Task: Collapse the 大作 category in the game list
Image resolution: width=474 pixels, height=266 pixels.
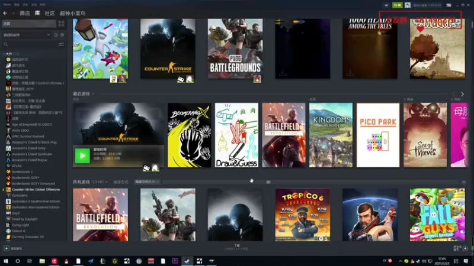Action: click(4, 54)
